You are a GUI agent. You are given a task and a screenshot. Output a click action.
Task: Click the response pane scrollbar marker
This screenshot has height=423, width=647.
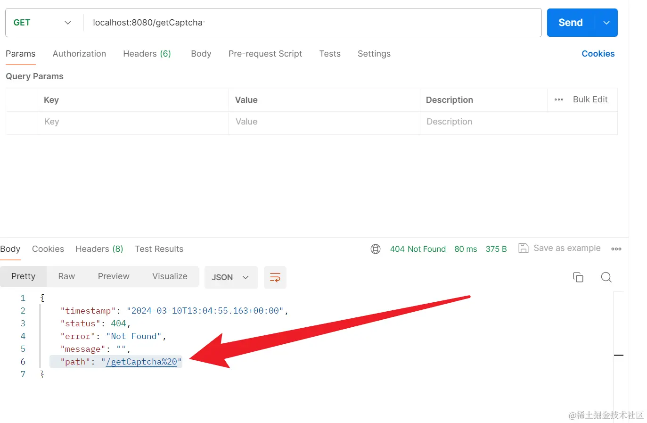619,355
